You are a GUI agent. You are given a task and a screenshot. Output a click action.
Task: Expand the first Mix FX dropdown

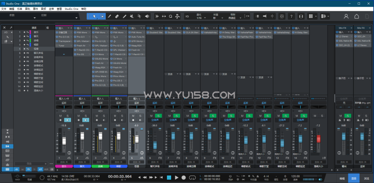[x=344, y=28]
